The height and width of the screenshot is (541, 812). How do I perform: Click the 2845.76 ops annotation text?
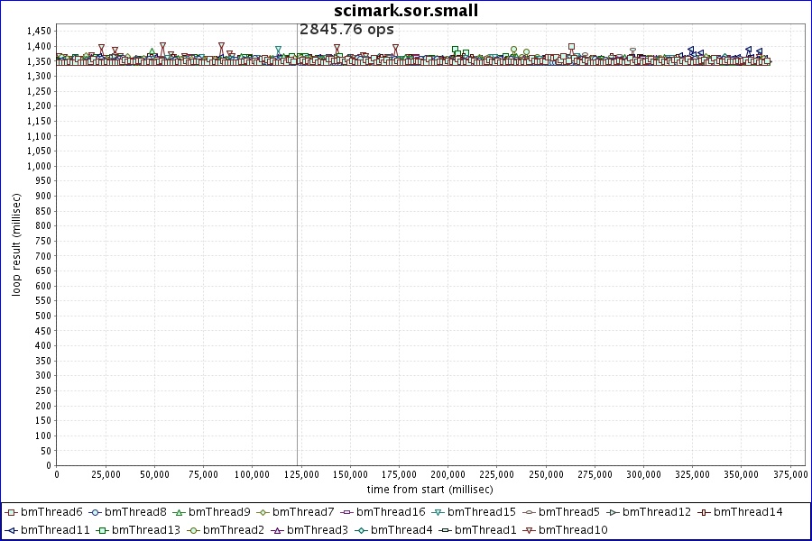[x=346, y=29]
